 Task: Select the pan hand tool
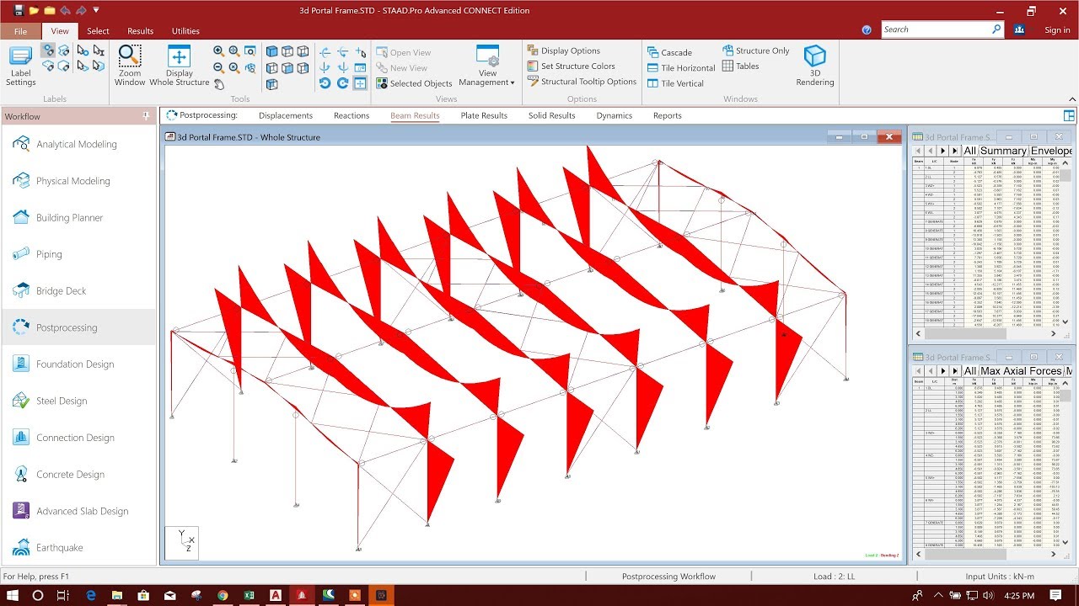[219, 83]
